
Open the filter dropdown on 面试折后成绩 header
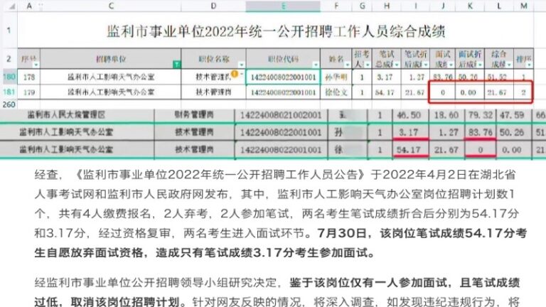(480, 65)
